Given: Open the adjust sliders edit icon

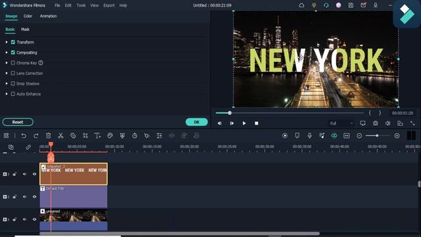Looking at the screenshot, I should 159,136.
